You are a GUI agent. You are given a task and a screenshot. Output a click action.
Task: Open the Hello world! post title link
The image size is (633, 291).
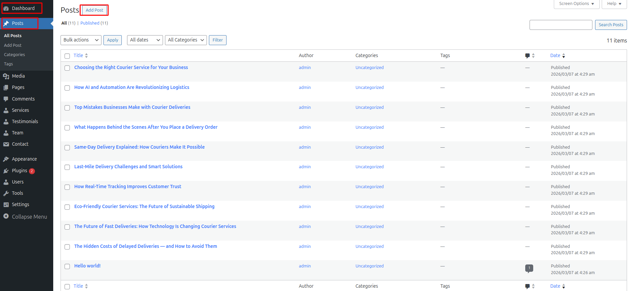(x=87, y=266)
